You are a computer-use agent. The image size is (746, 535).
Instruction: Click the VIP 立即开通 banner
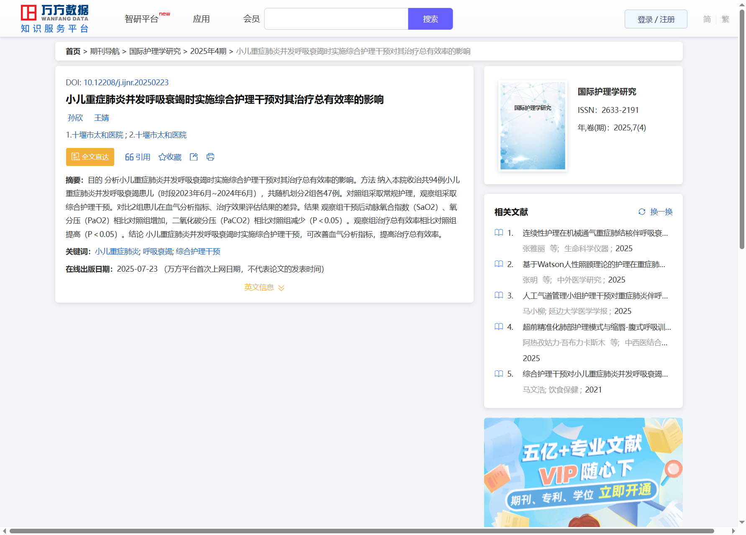[583, 472]
